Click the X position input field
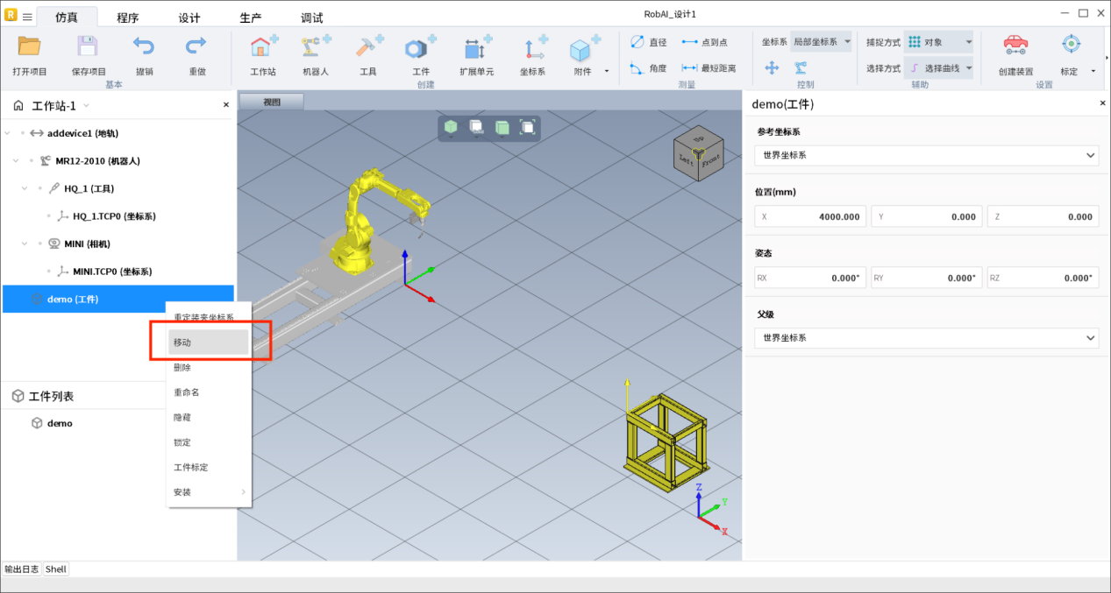The image size is (1111, 593). click(810, 216)
